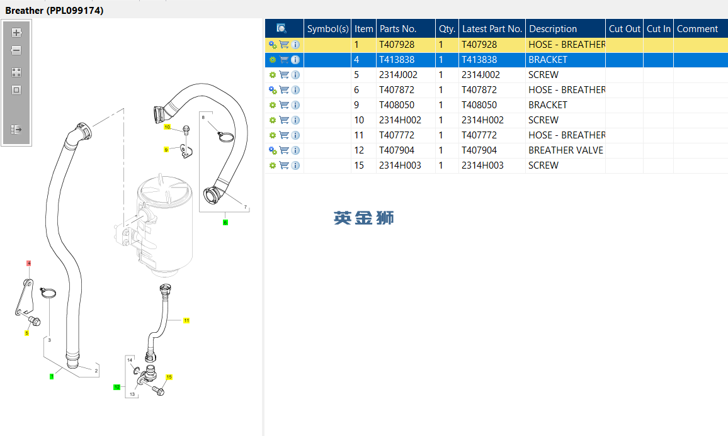Add T407772 hose to cart
The image size is (728, 436).
pos(284,135)
